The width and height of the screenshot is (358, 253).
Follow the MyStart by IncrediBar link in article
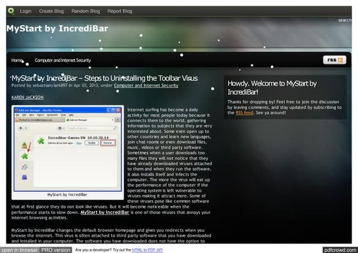(105, 212)
